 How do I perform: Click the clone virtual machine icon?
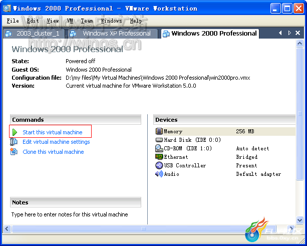14,152
